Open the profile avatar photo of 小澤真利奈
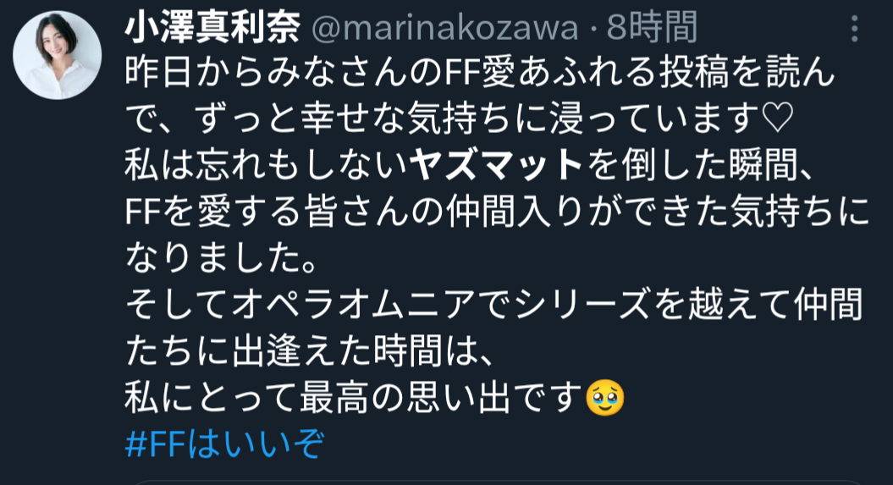 pyautogui.click(x=57, y=55)
